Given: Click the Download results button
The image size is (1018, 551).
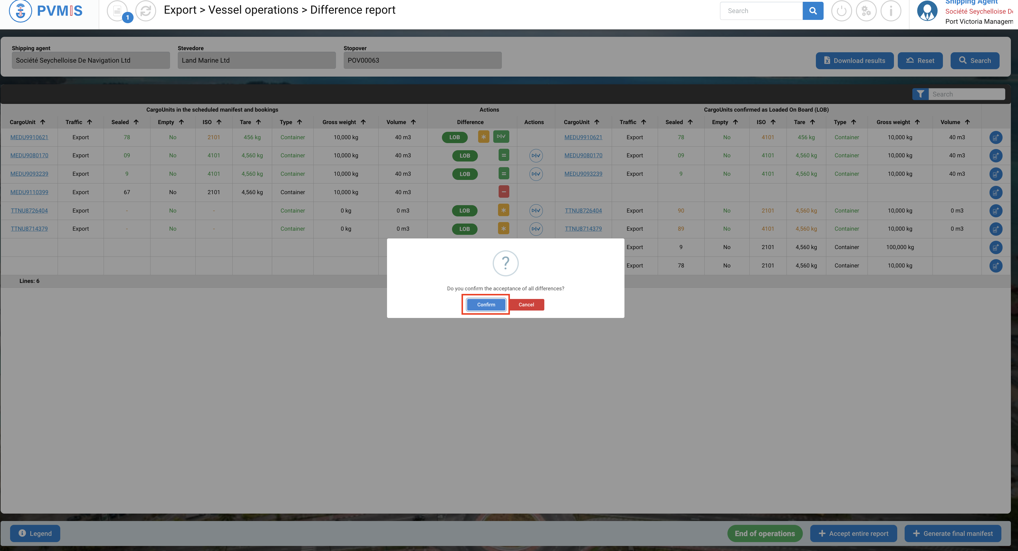Looking at the screenshot, I should point(854,61).
